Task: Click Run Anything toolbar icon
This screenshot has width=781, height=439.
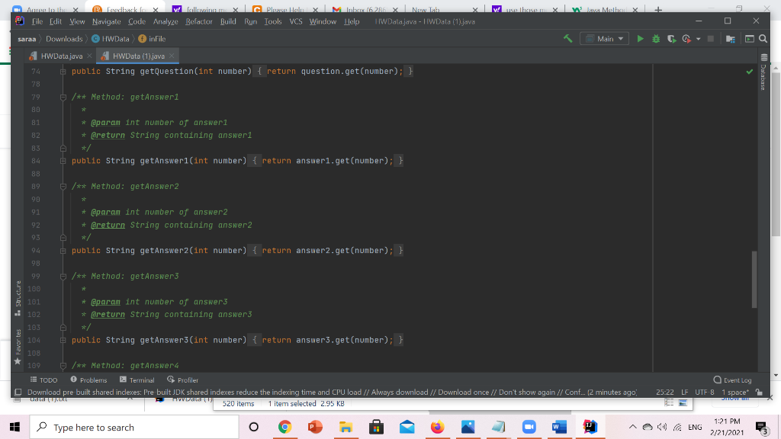Action: click(x=749, y=38)
